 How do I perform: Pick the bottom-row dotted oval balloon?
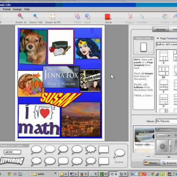(50, 161)
